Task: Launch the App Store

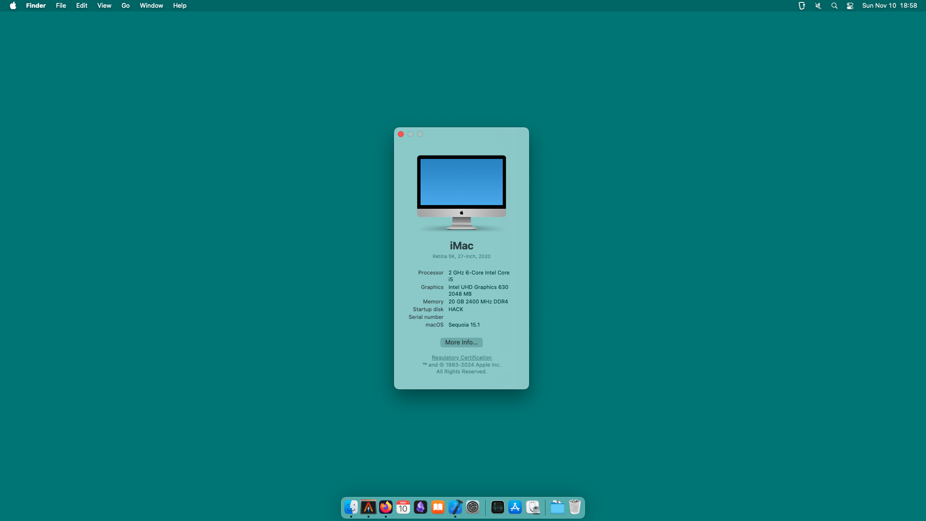Action: [515, 507]
